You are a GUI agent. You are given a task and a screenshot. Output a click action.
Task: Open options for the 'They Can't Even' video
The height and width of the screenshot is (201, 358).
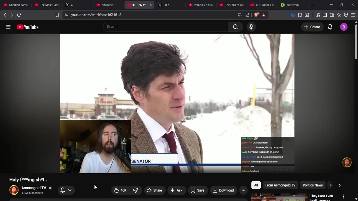pyautogui.click(x=343, y=197)
